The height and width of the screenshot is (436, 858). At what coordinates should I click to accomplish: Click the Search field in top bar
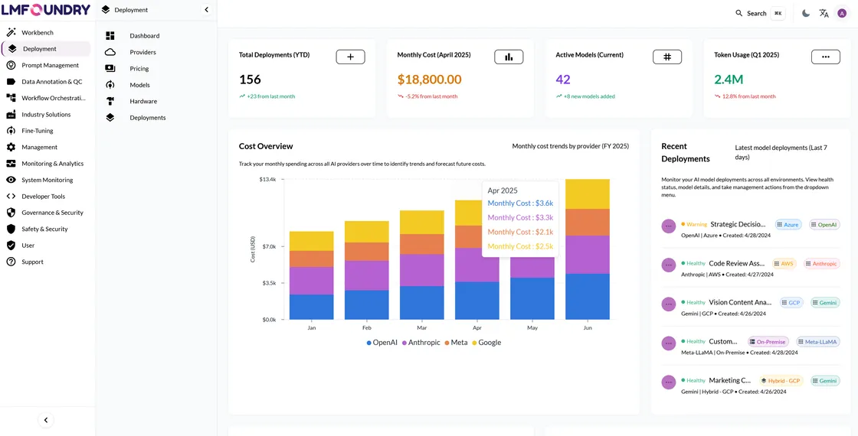(761, 14)
